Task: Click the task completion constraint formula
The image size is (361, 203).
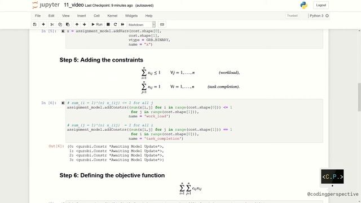Action: point(191,87)
